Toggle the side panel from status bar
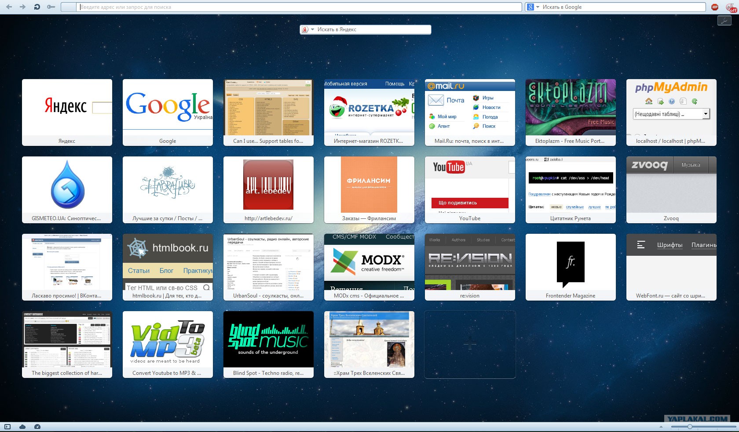Viewport: 739px width, 432px height. [7, 427]
